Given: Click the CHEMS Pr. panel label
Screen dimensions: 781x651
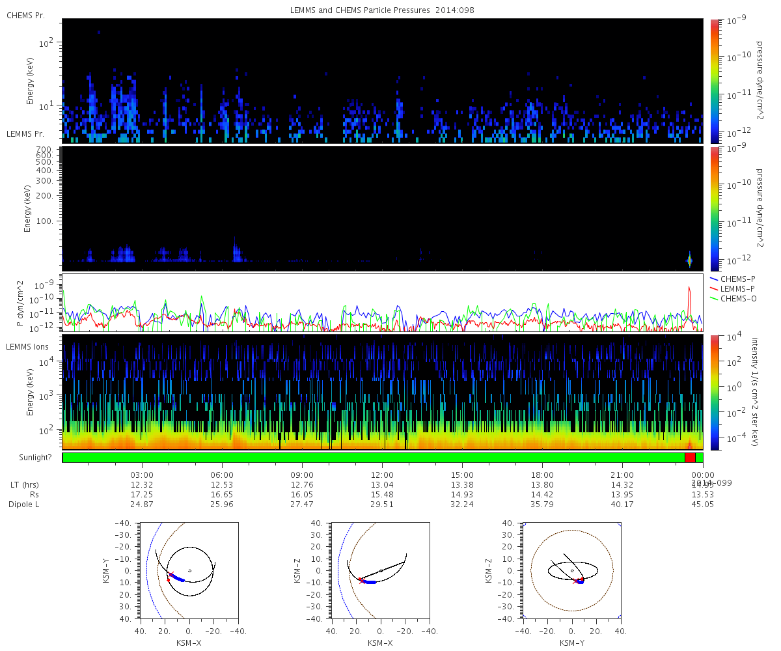Looking at the screenshot, I should coord(25,15).
